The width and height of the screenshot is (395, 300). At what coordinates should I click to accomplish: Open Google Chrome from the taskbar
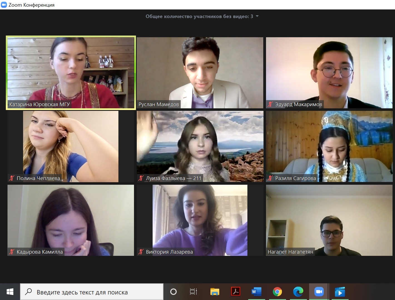click(x=277, y=292)
